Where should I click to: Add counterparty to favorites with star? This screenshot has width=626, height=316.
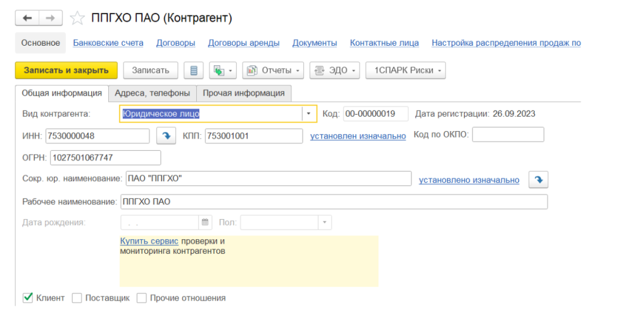pyautogui.click(x=77, y=18)
